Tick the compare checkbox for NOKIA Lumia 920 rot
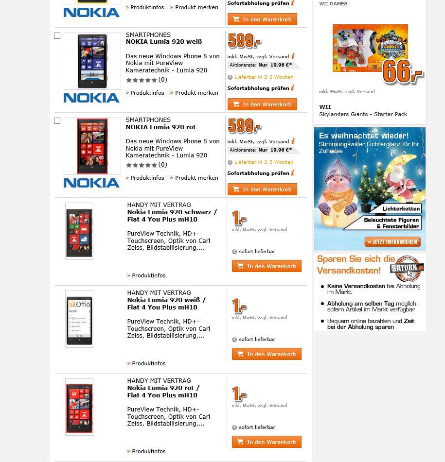The image size is (445, 462). pos(57,121)
